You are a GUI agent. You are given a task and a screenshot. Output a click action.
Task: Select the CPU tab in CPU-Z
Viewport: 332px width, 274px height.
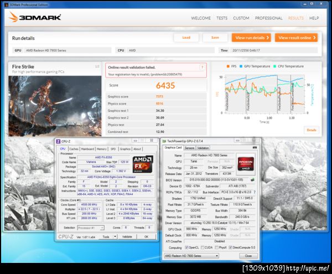coord(63,149)
